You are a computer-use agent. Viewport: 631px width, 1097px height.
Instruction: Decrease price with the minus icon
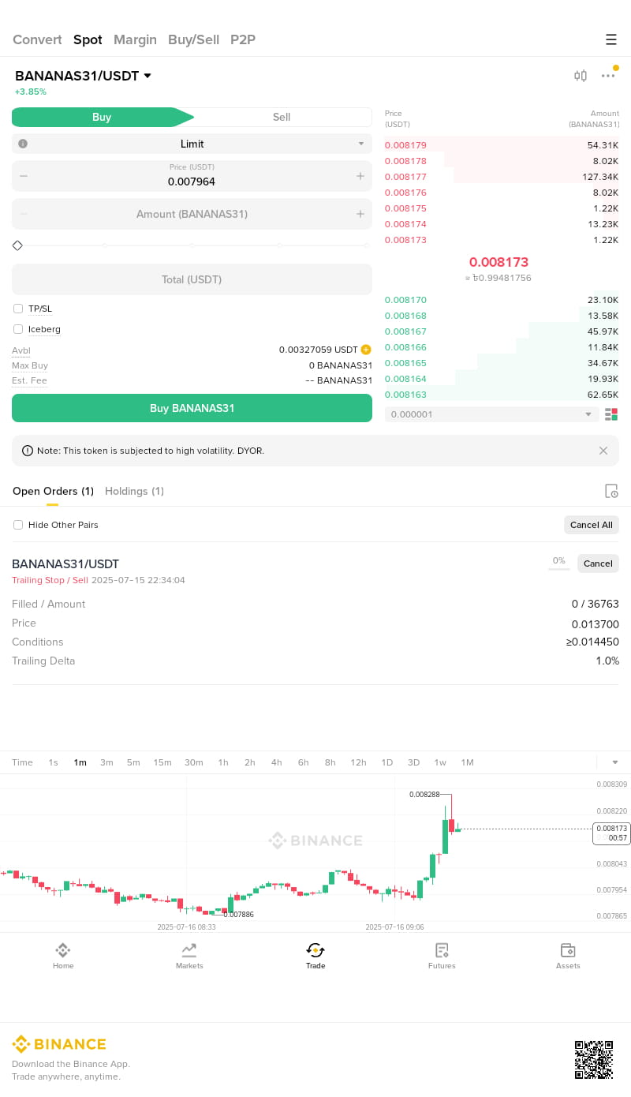pos(24,176)
